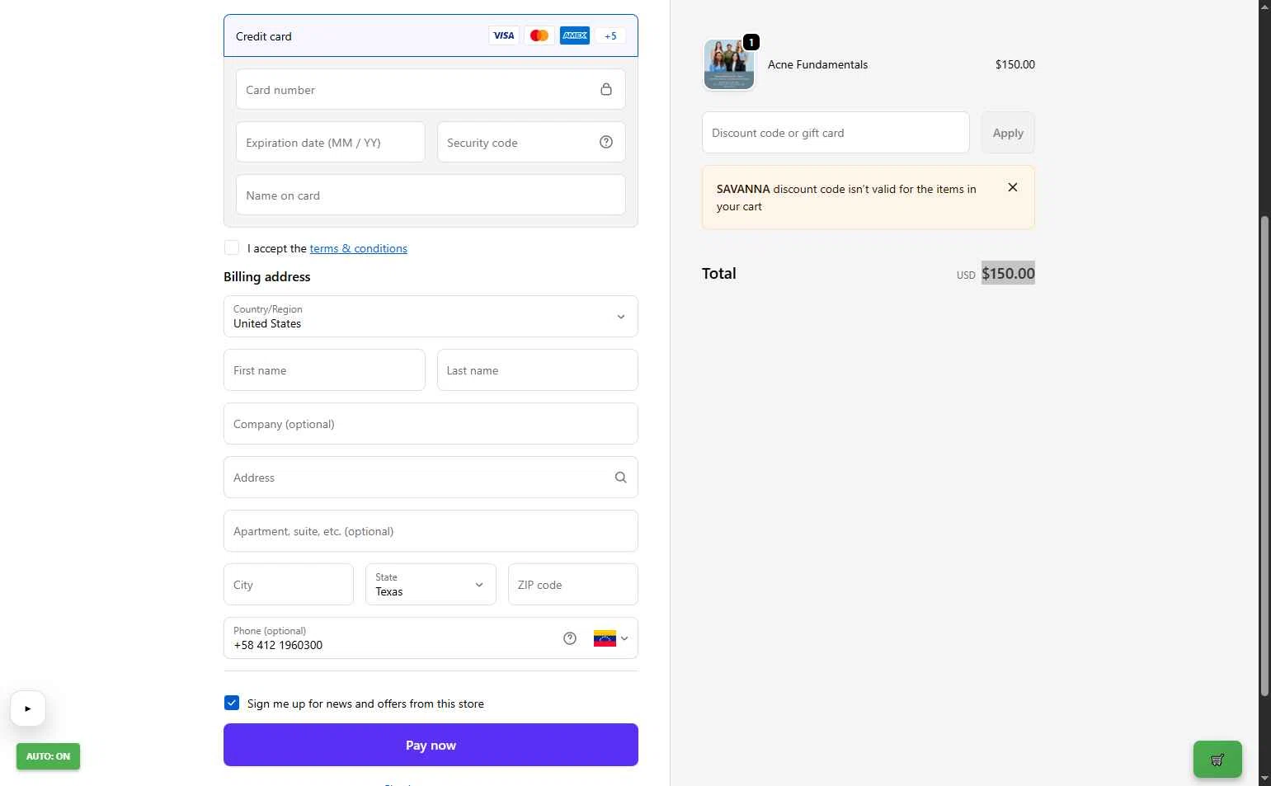Accept the terms & conditions checkbox
Viewport: 1271px width, 786px height.
tap(232, 248)
